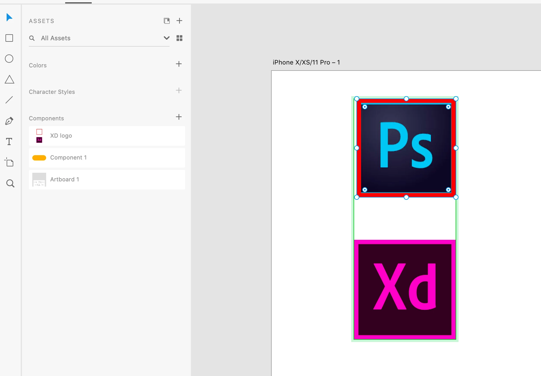The image size is (541, 376).
Task: Choose the Artboard tool
Action: pyautogui.click(x=9, y=162)
